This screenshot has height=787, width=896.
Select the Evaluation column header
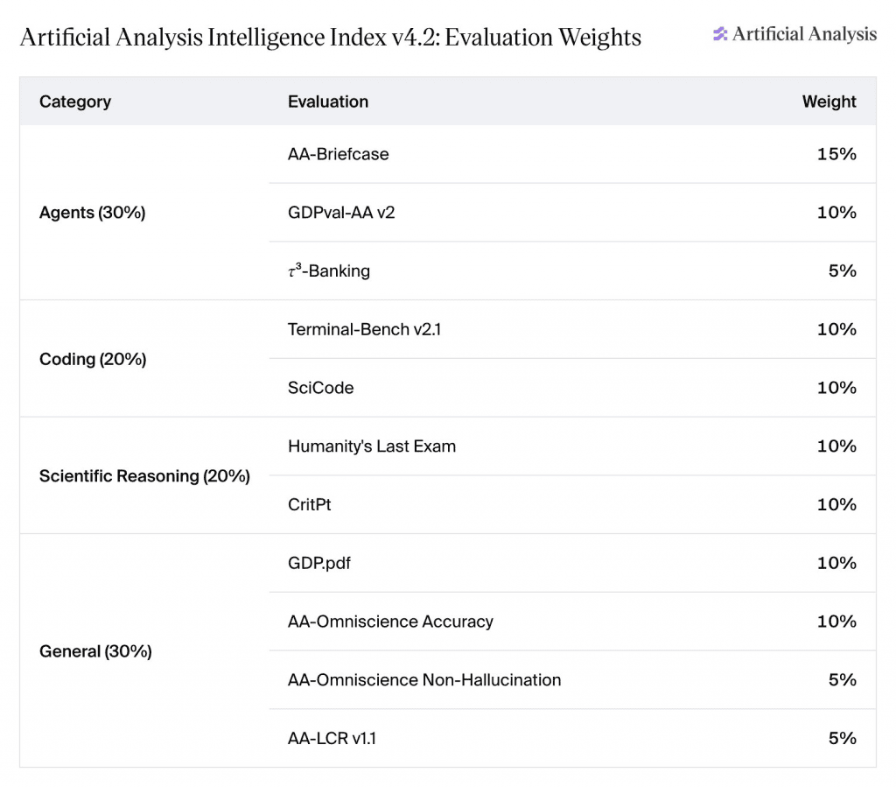[x=328, y=102]
